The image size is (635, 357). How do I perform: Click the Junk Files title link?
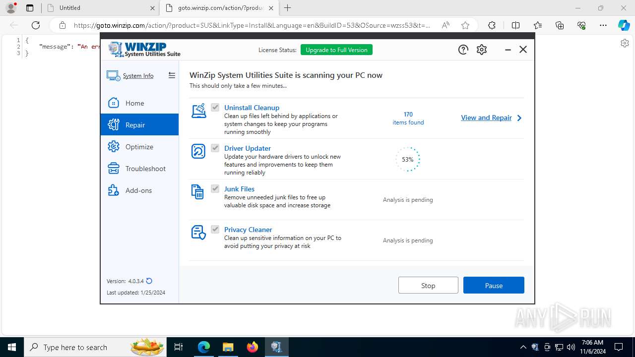(x=239, y=189)
